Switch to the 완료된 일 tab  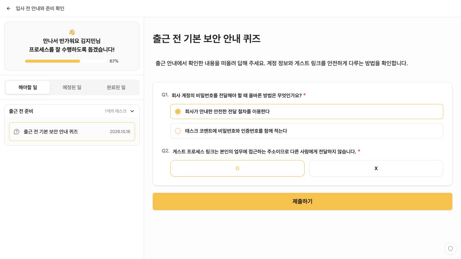(116, 87)
